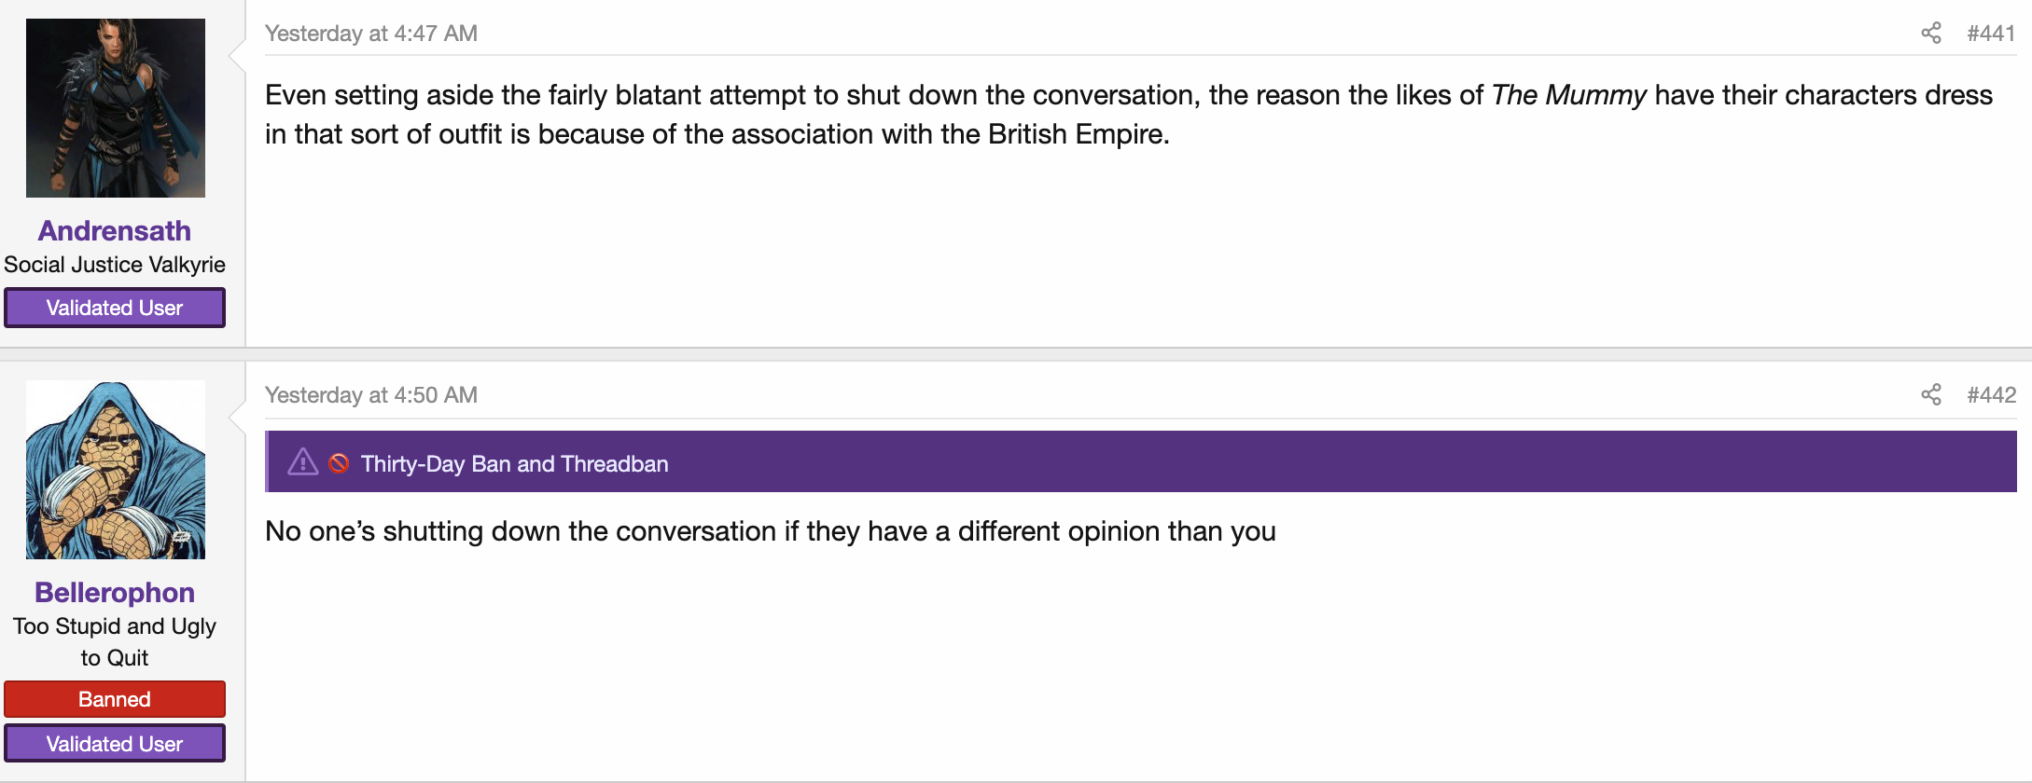Image resolution: width=2032 pixels, height=783 pixels.
Task: Click Bellerophon's Validated User badge
Action: tap(115, 744)
